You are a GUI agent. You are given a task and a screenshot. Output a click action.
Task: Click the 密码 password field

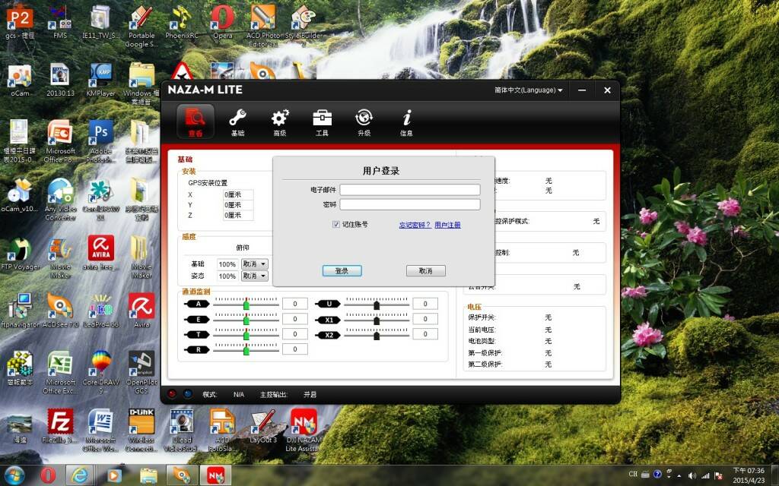(410, 204)
